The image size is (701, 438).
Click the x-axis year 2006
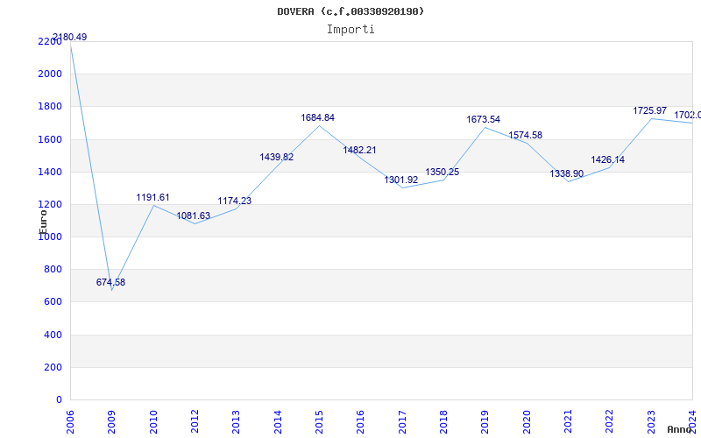pyautogui.click(x=70, y=422)
